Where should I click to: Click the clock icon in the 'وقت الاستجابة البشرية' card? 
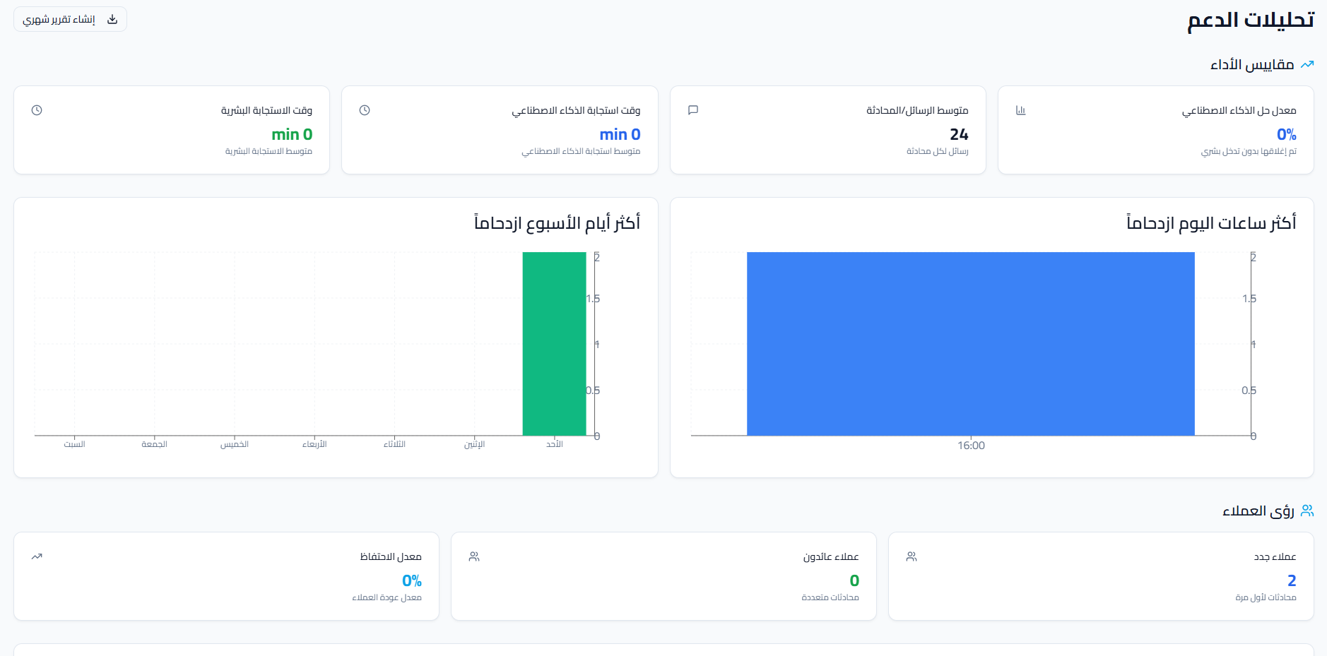[37, 110]
